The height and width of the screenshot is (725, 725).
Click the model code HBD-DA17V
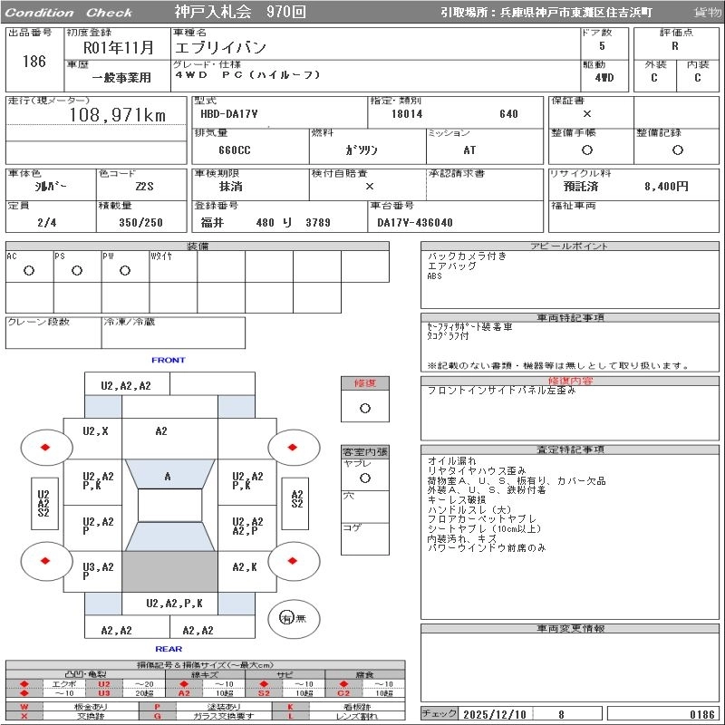[229, 114]
